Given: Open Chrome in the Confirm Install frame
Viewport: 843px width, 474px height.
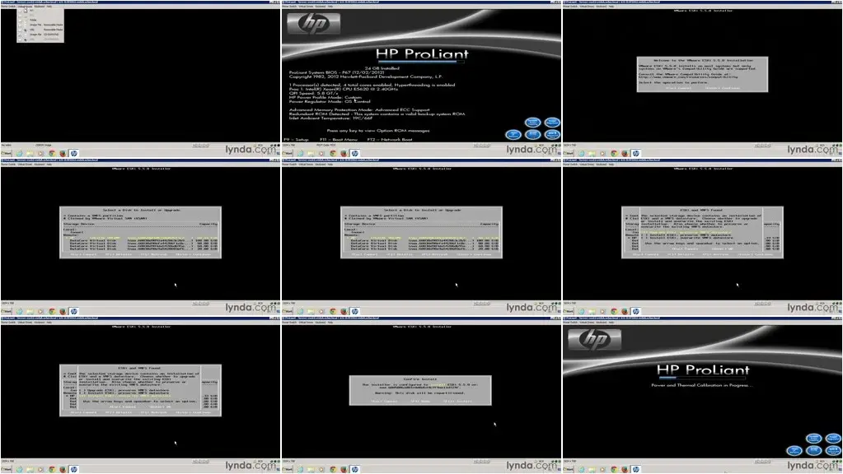Looking at the screenshot, I should pos(333,469).
